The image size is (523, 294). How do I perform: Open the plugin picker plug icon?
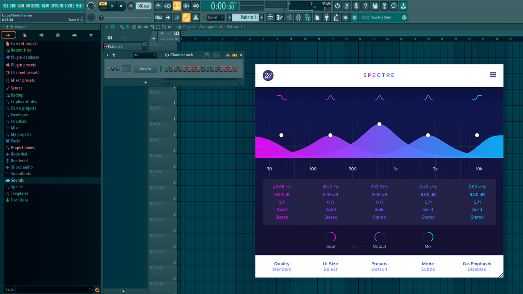click(x=327, y=17)
